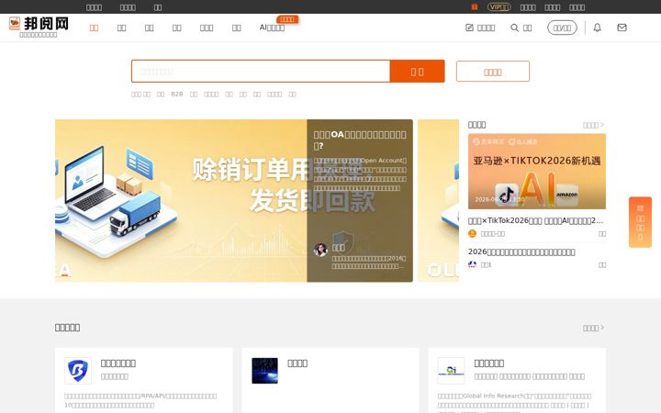This screenshot has width=661, height=413.
Task: Open the VIP badge link in top bar
Action: click(x=499, y=6)
